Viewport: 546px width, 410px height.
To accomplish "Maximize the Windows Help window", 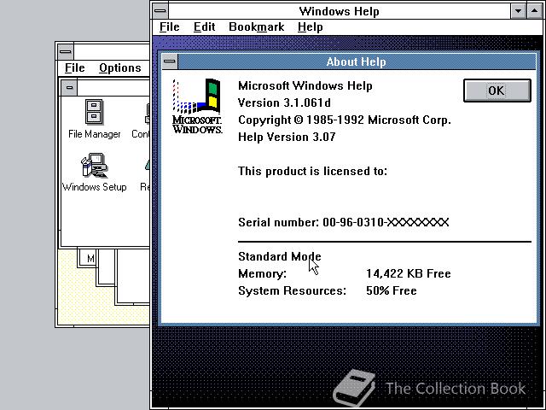I will coord(535,11).
